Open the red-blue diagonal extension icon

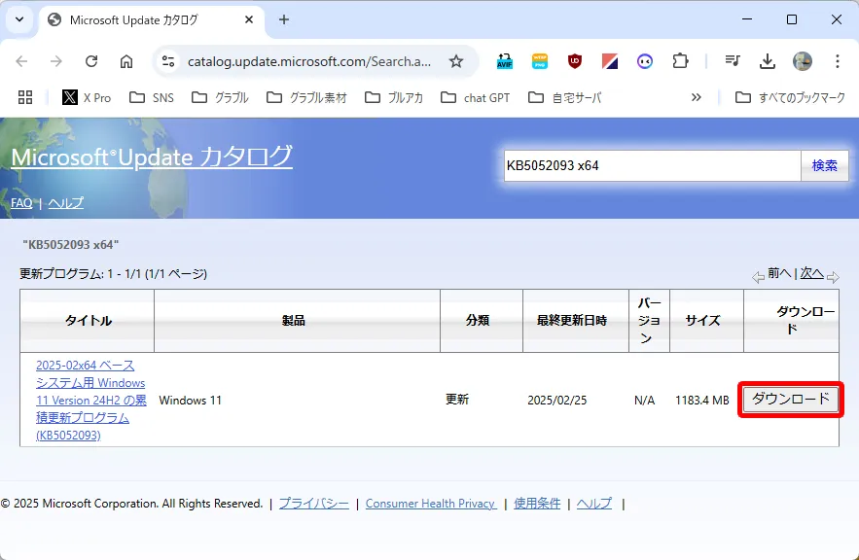[610, 61]
